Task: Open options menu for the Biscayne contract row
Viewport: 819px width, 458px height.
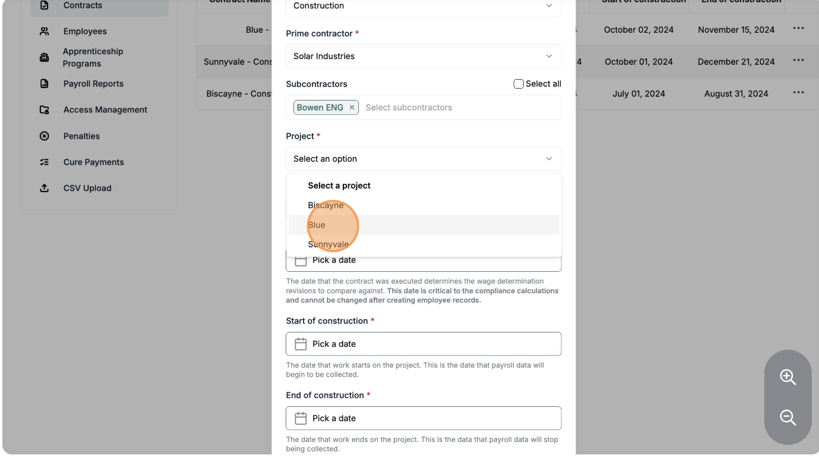Action: [x=798, y=93]
